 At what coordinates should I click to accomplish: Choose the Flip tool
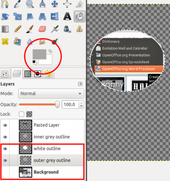coord(55,17)
